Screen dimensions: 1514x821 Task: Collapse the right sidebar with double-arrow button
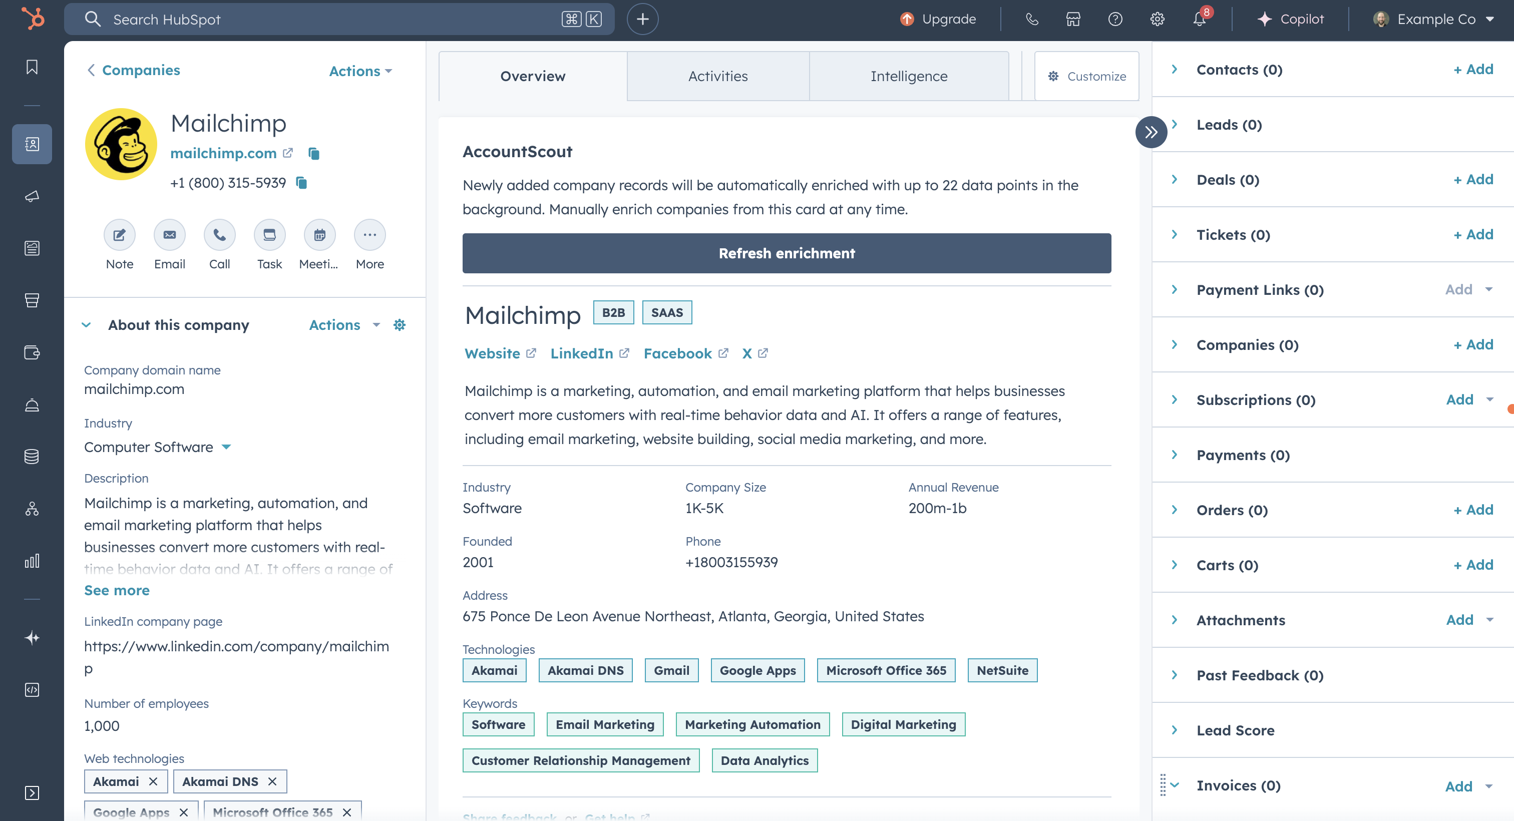coord(1151,132)
